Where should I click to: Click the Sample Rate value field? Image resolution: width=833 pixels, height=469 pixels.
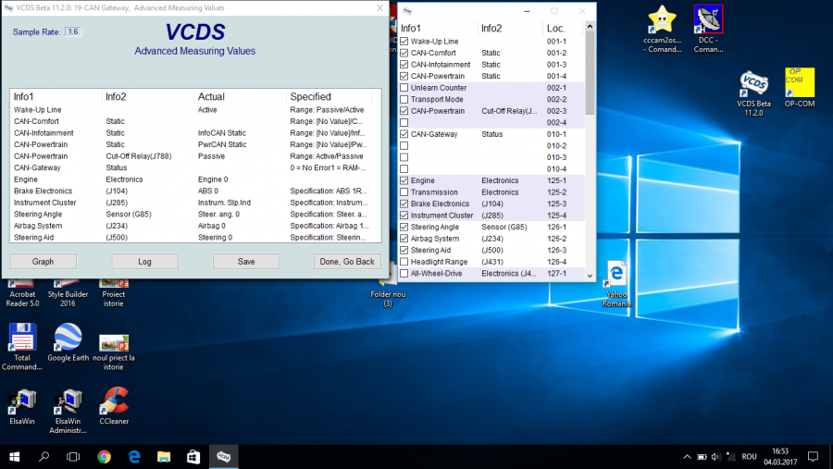click(x=72, y=31)
